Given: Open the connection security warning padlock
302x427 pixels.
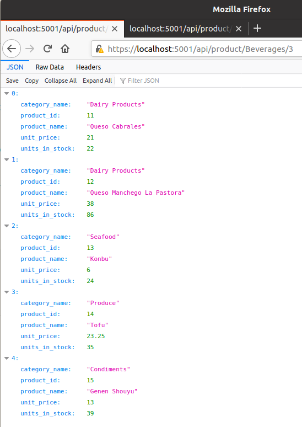Looking at the screenshot, I should point(100,49).
